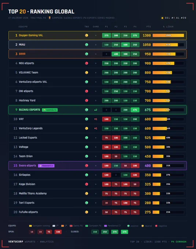Screen dimensions: 196x249
Task: Click the yellow trend dot for Melilla Titans Academy
Action: [86, 193]
